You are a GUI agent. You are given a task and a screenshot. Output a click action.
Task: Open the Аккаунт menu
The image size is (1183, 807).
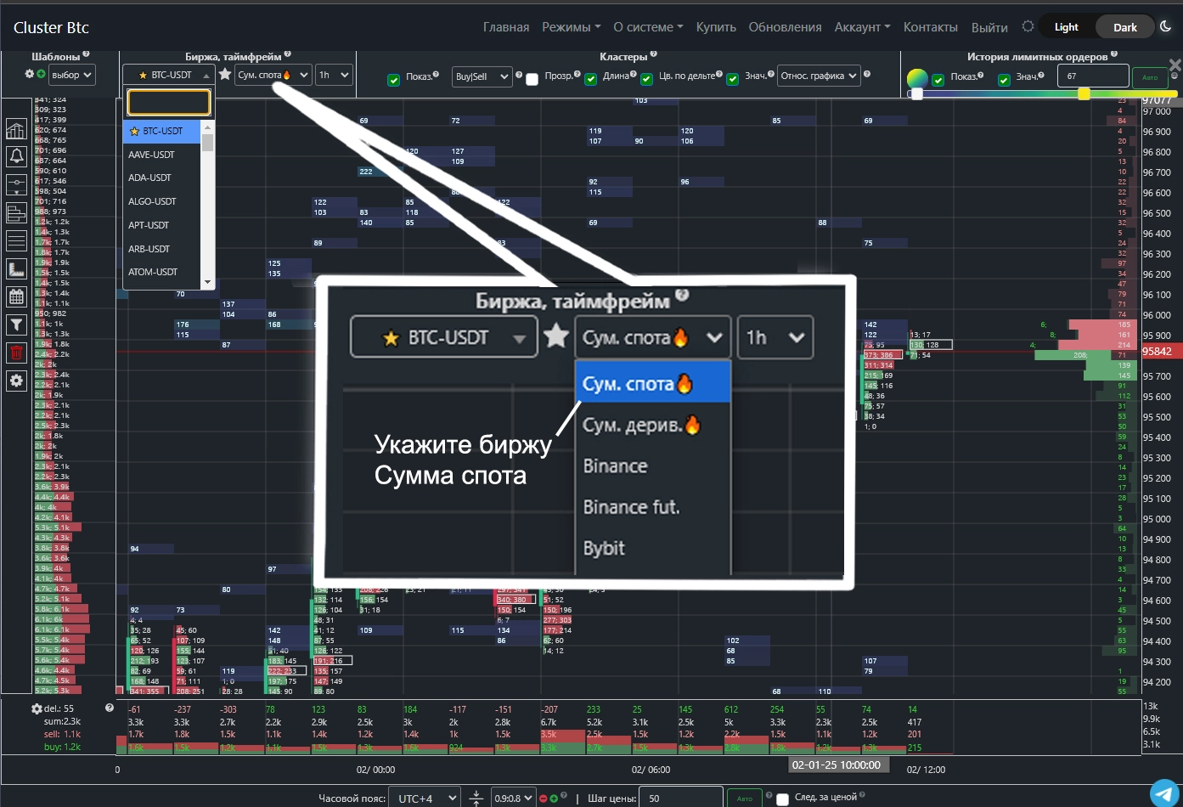(862, 27)
